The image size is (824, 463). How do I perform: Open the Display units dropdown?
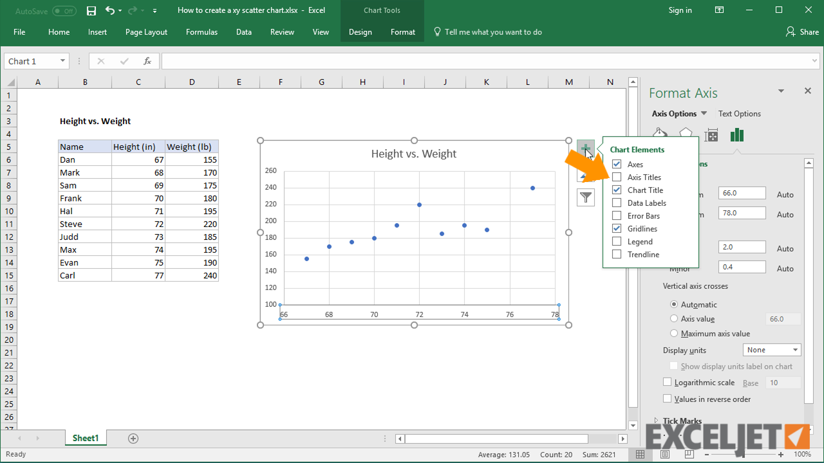pos(772,350)
